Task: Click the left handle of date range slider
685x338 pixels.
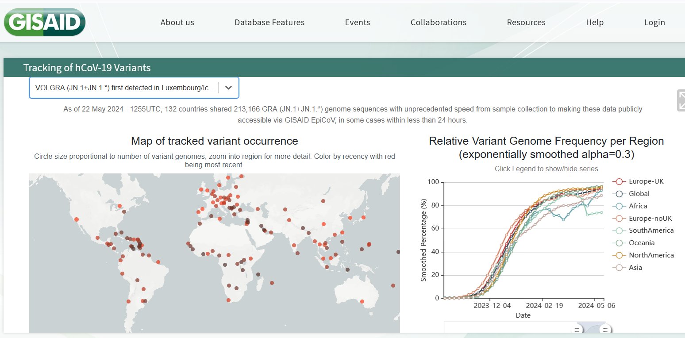Action: click(577, 329)
